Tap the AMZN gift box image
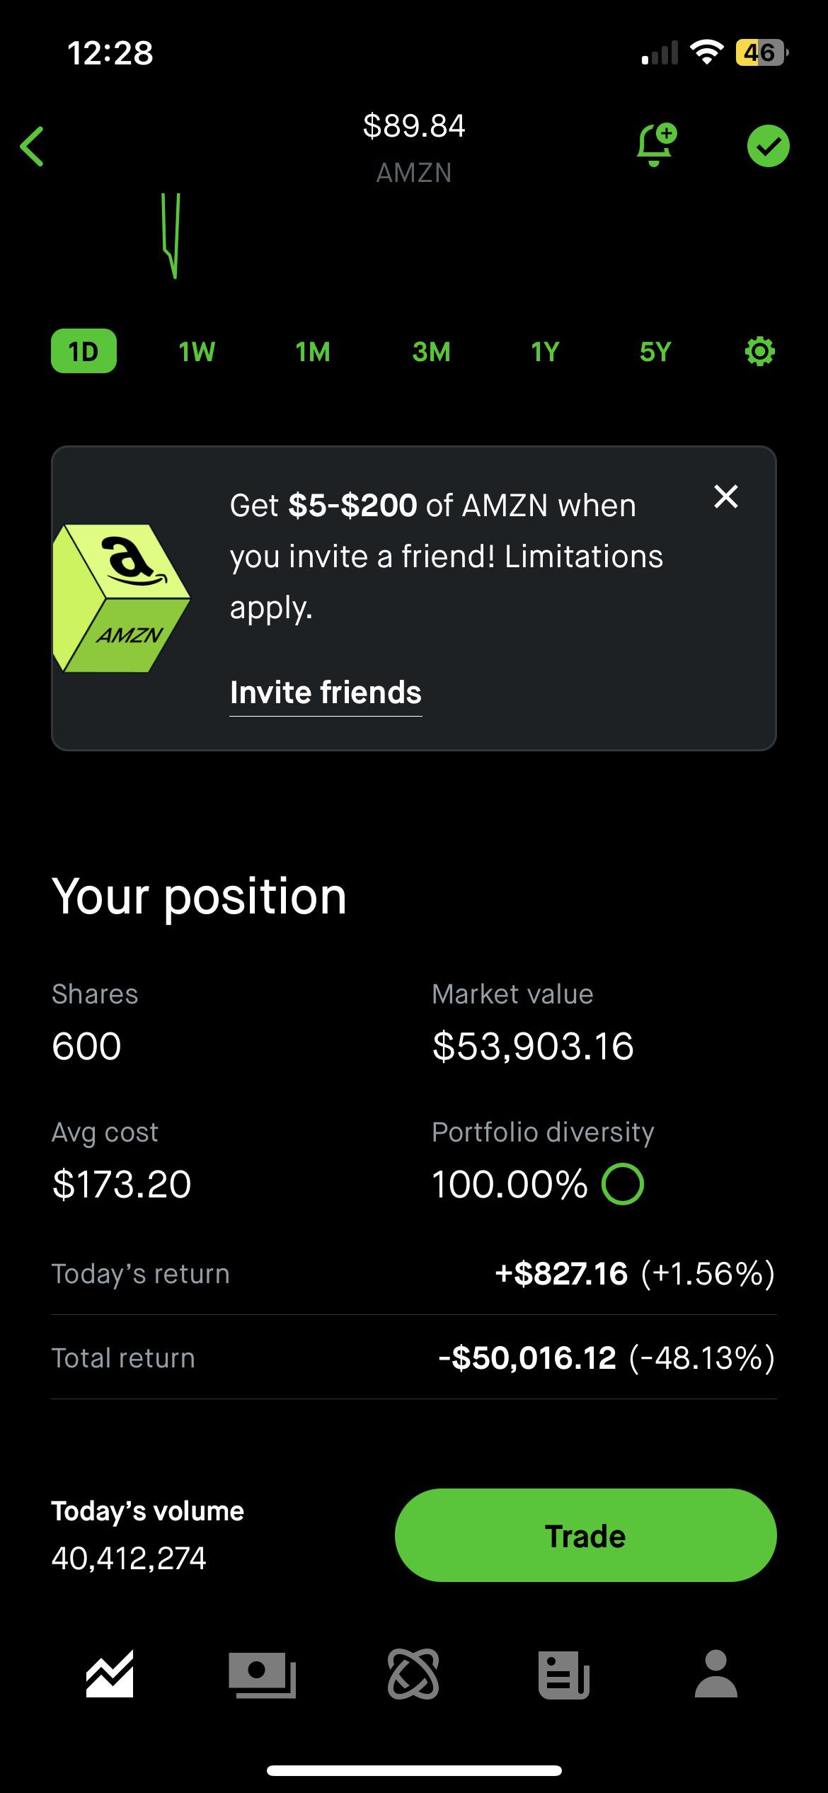The image size is (828, 1793). (x=122, y=598)
